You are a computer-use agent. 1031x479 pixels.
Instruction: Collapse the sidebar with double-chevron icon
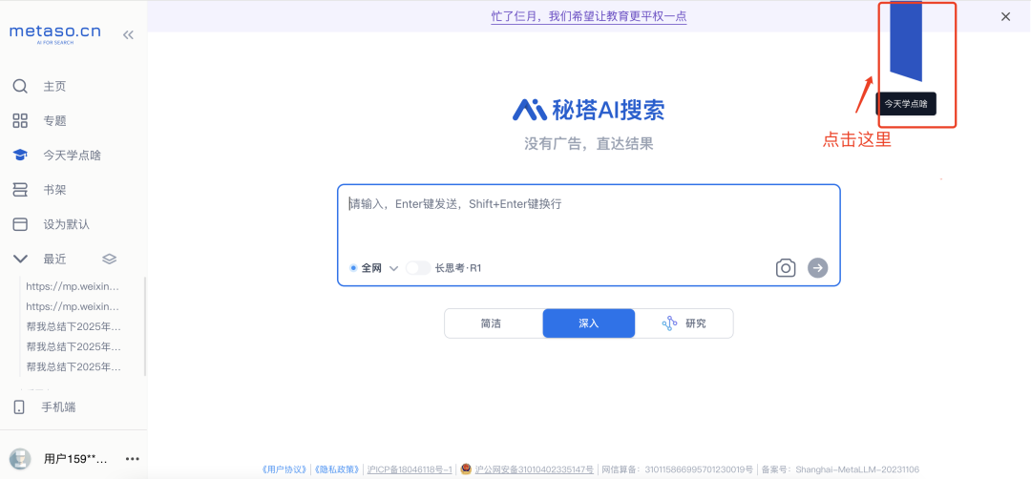point(128,34)
